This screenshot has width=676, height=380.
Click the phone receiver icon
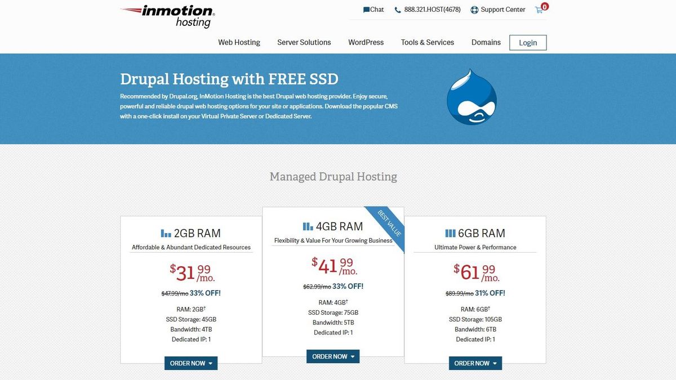397,9
